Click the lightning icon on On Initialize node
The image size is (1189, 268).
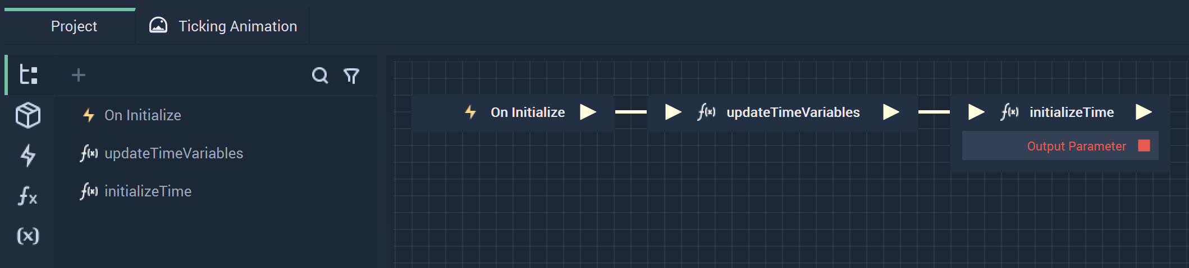coord(470,112)
